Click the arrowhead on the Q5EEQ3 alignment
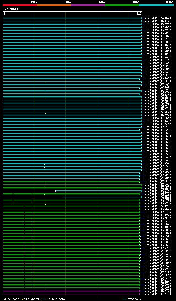The image size is (176, 301). click(x=142, y=197)
